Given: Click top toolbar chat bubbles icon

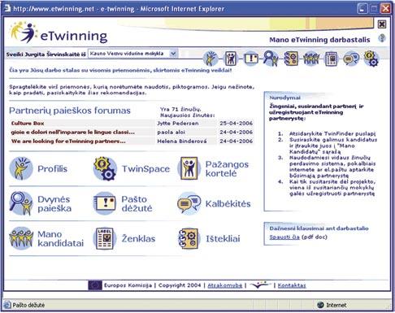Looking at the screenshot, I should pyautogui.click(x=351, y=59).
